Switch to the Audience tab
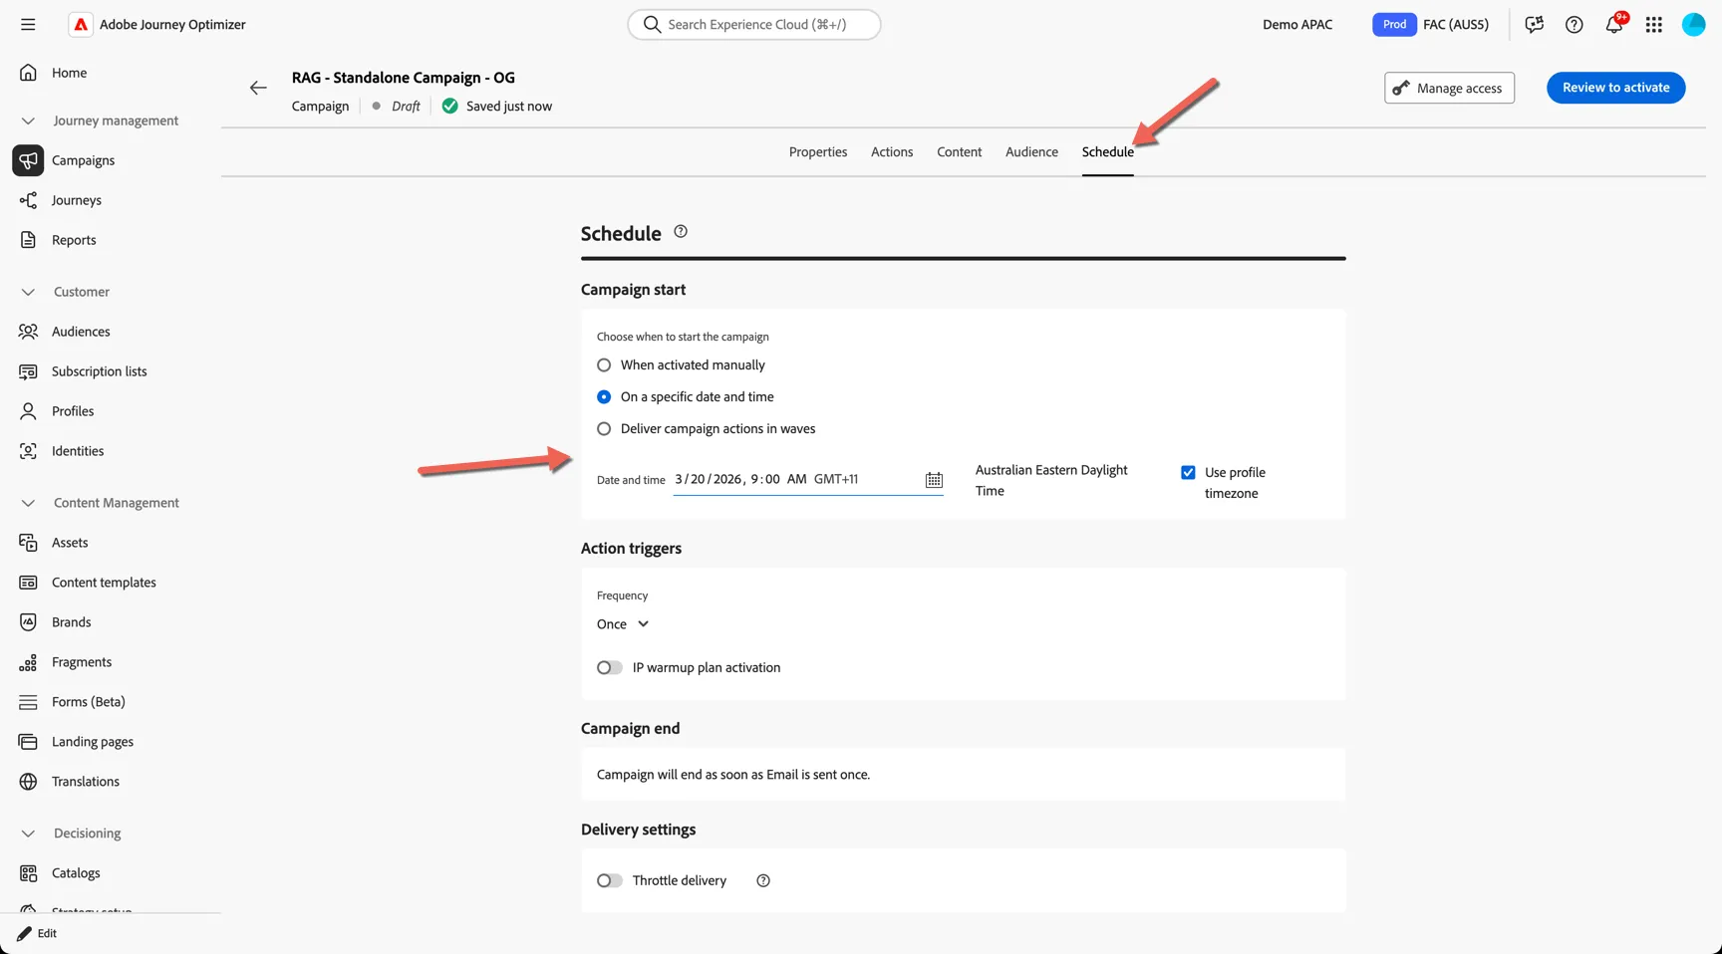 [x=1031, y=152]
